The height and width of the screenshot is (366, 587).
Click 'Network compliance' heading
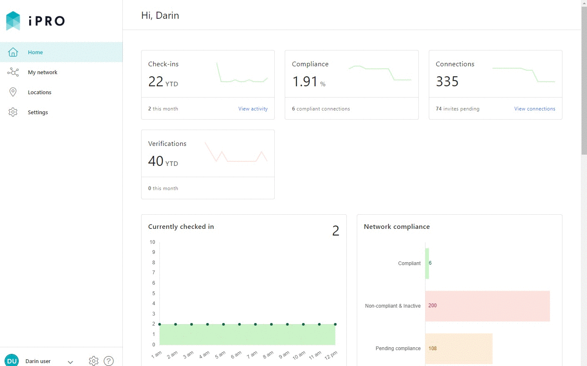point(397,226)
